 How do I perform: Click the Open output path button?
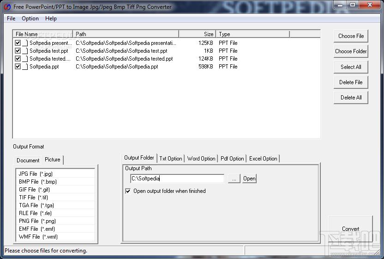click(x=249, y=179)
